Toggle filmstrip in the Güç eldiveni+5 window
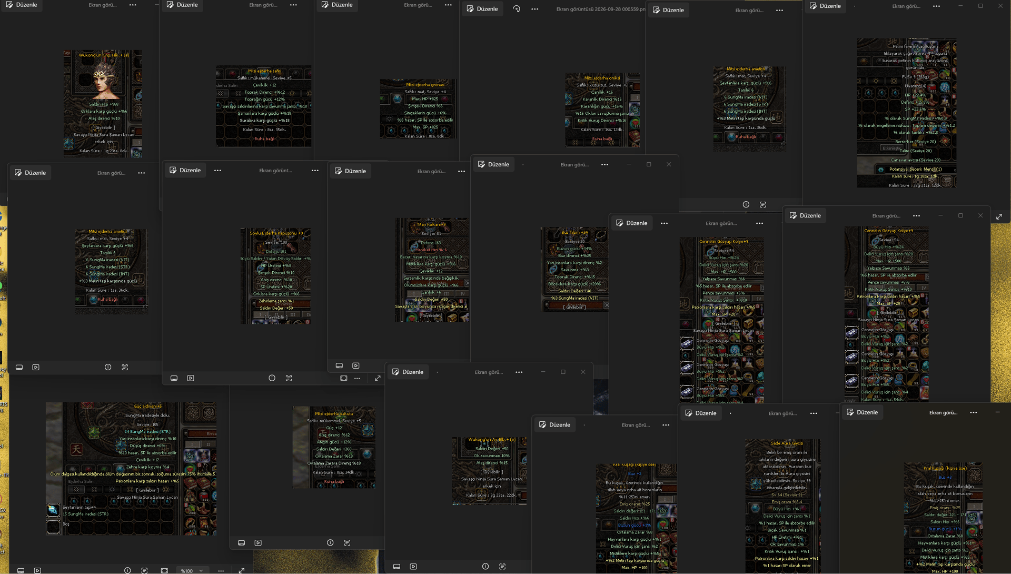This screenshot has width=1011, height=574. click(21, 570)
